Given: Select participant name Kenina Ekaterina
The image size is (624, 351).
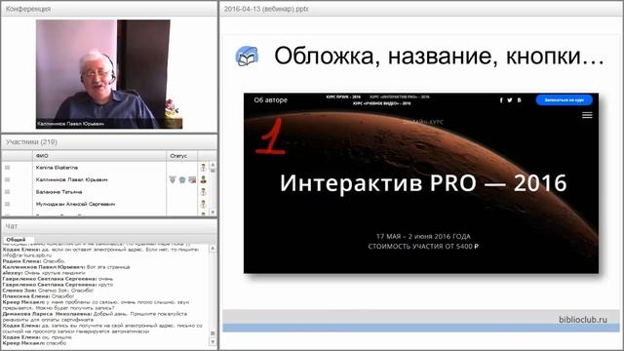Looking at the screenshot, I should [x=57, y=168].
